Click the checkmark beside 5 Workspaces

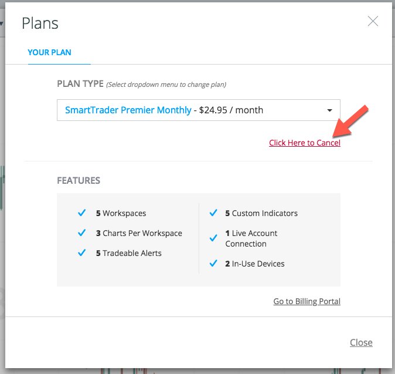pyautogui.click(x=82, y=213)
